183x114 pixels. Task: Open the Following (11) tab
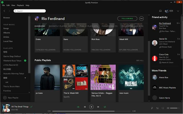(110, 26)
